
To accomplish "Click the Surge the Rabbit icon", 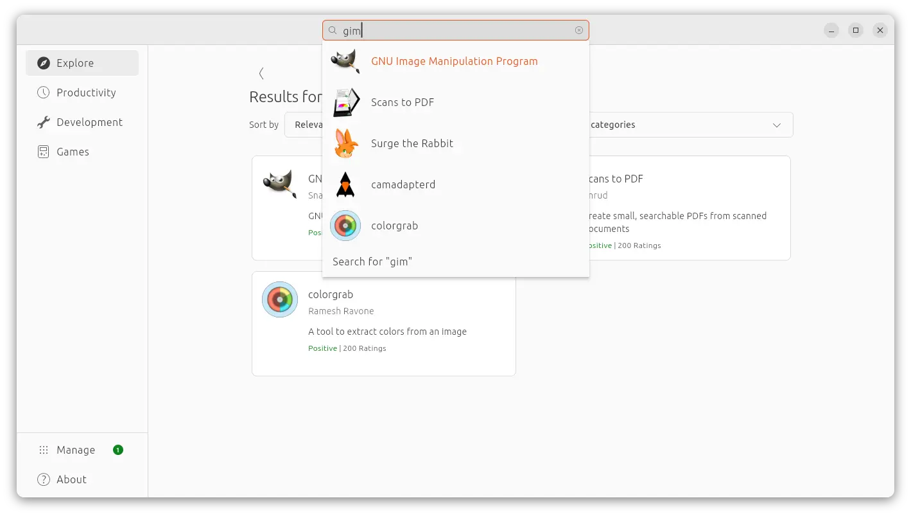I will (345, 144).
